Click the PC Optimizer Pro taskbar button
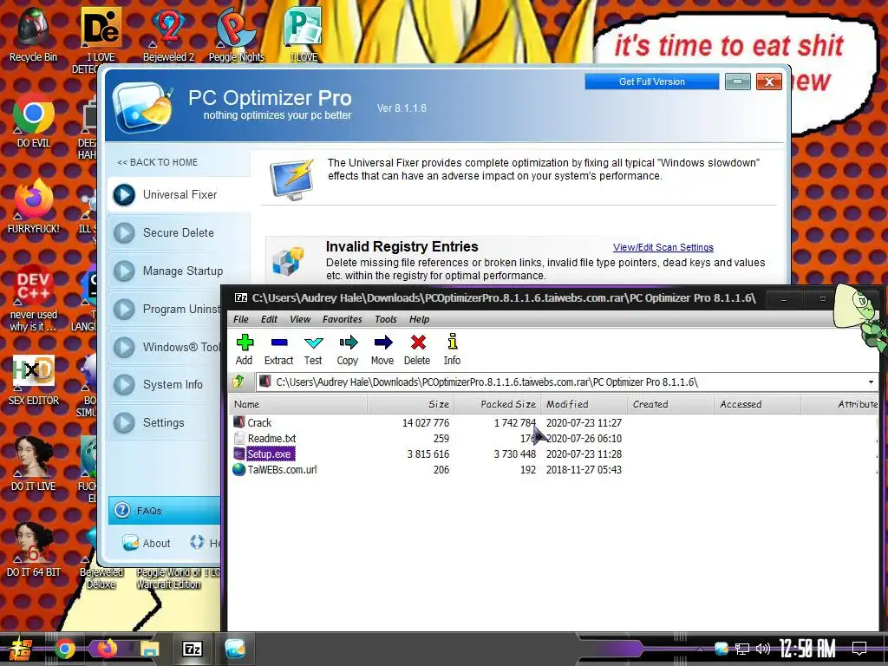The width and height of the screenshot is (888, 666). coord(234,649)
